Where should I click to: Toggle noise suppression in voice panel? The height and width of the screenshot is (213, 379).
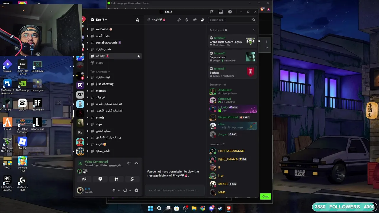point(129,163)
